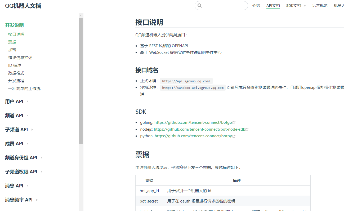Open 消息频率 API sidebar group
The width and height of the screenshot is (344, 211).
coord(19,200)
